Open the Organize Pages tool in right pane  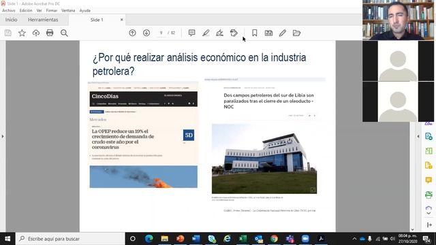point(429,151)
